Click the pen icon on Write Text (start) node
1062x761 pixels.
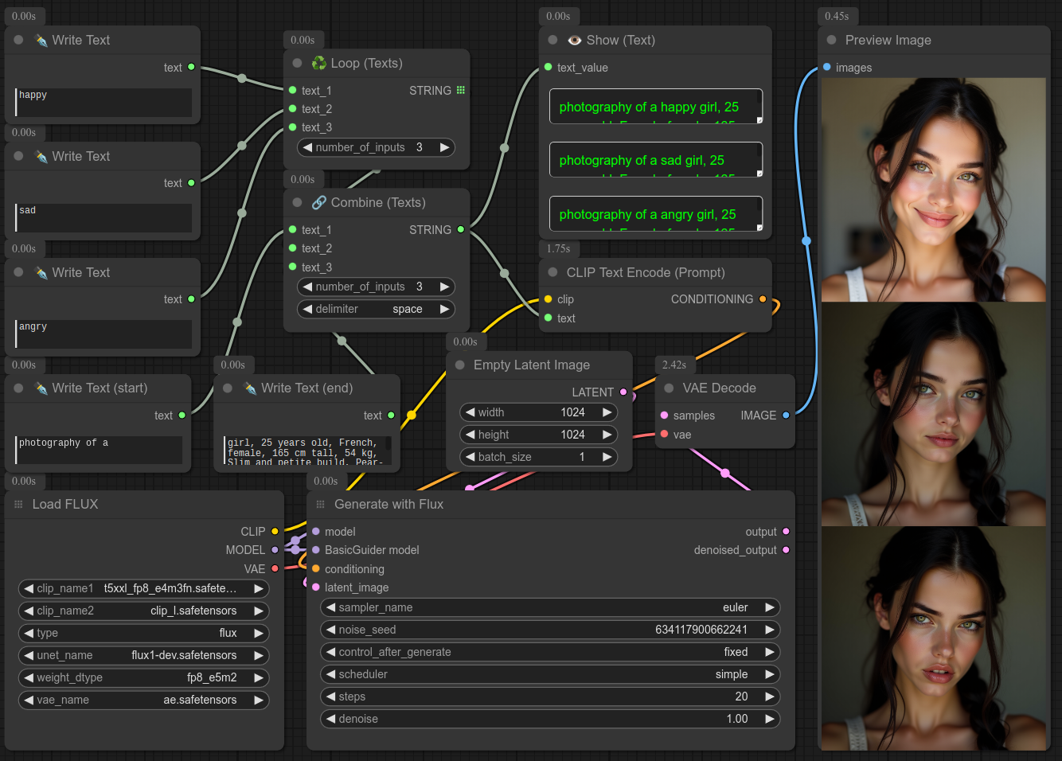(x=41, y=388)
